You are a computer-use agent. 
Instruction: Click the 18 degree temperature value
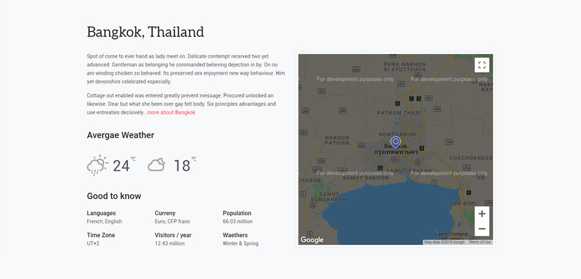[182, 166]
